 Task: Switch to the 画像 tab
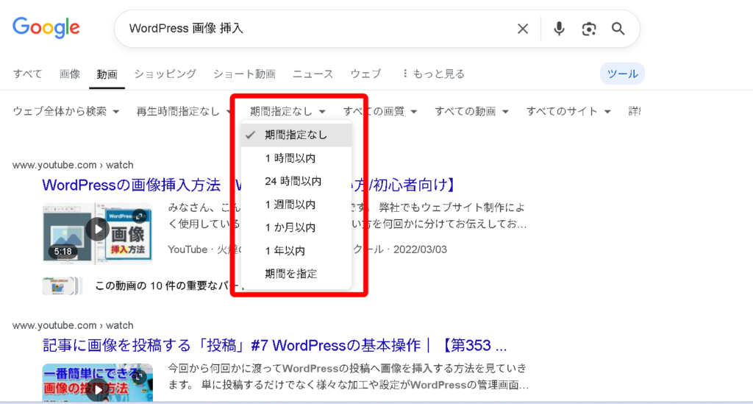(x=70, y=74)
